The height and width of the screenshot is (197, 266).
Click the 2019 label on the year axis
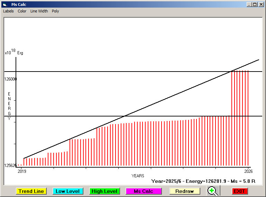(21, 171)
